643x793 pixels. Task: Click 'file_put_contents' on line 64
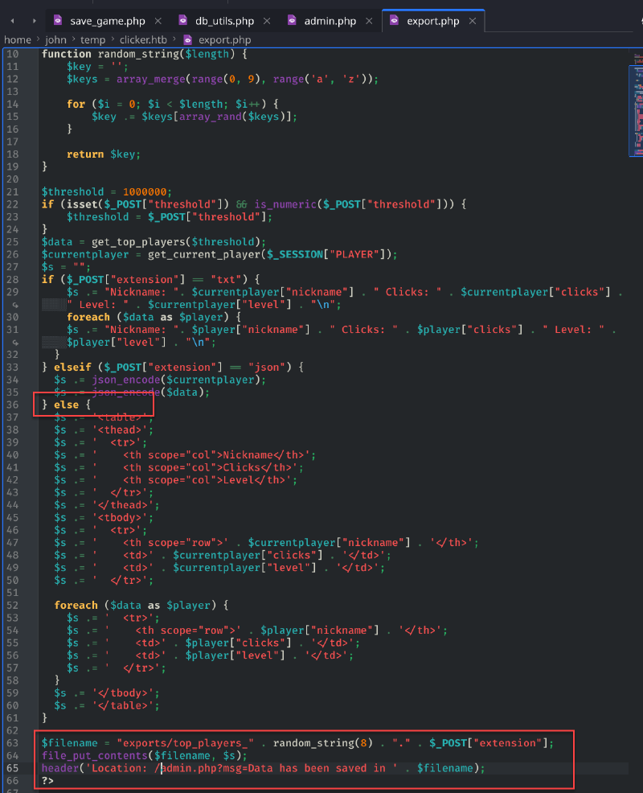point(95,755)
